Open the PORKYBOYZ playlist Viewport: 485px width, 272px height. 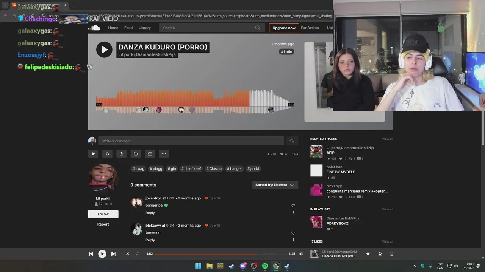click(x=337, y=223)
